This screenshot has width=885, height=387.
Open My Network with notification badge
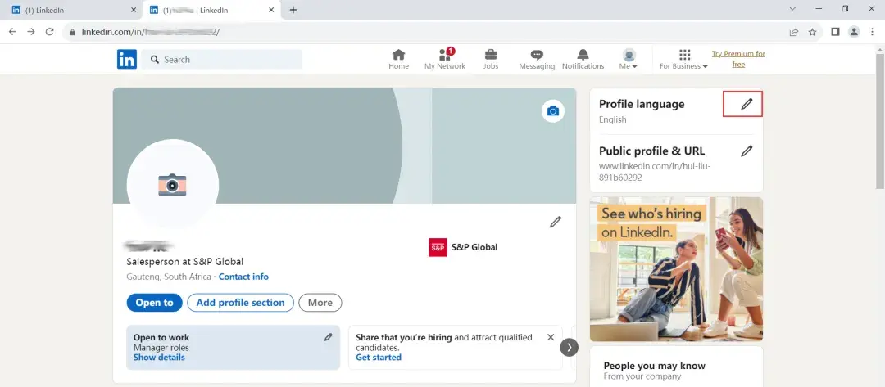[x=444, y=55]
